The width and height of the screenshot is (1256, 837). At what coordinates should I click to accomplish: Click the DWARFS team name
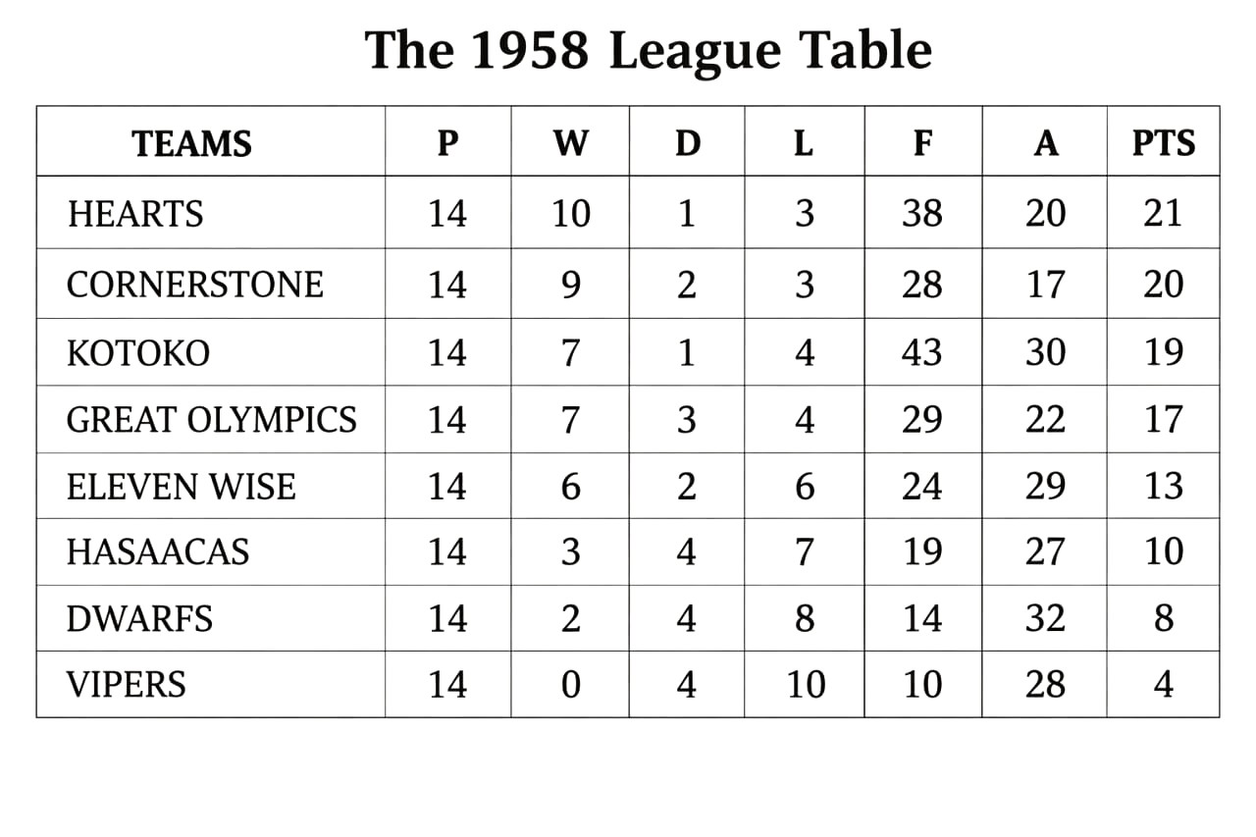pyautogui.click(x=139, y=619)
